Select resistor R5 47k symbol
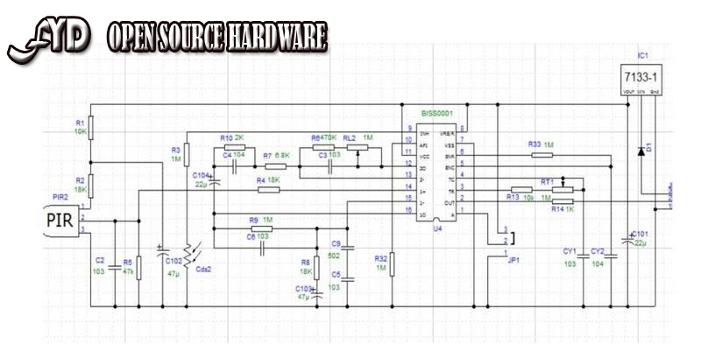Viewport: 701px width, 344px height. coord(138,268)
